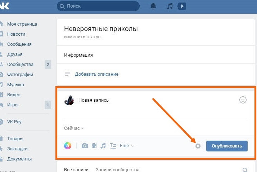Click the Опубликовать button
This screenshot has width=257, height=172.
(227, 146)
